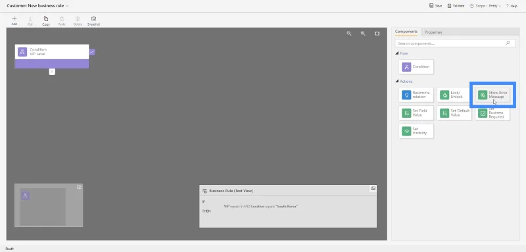Zoom in on the canvas

(x=363, y=34)
